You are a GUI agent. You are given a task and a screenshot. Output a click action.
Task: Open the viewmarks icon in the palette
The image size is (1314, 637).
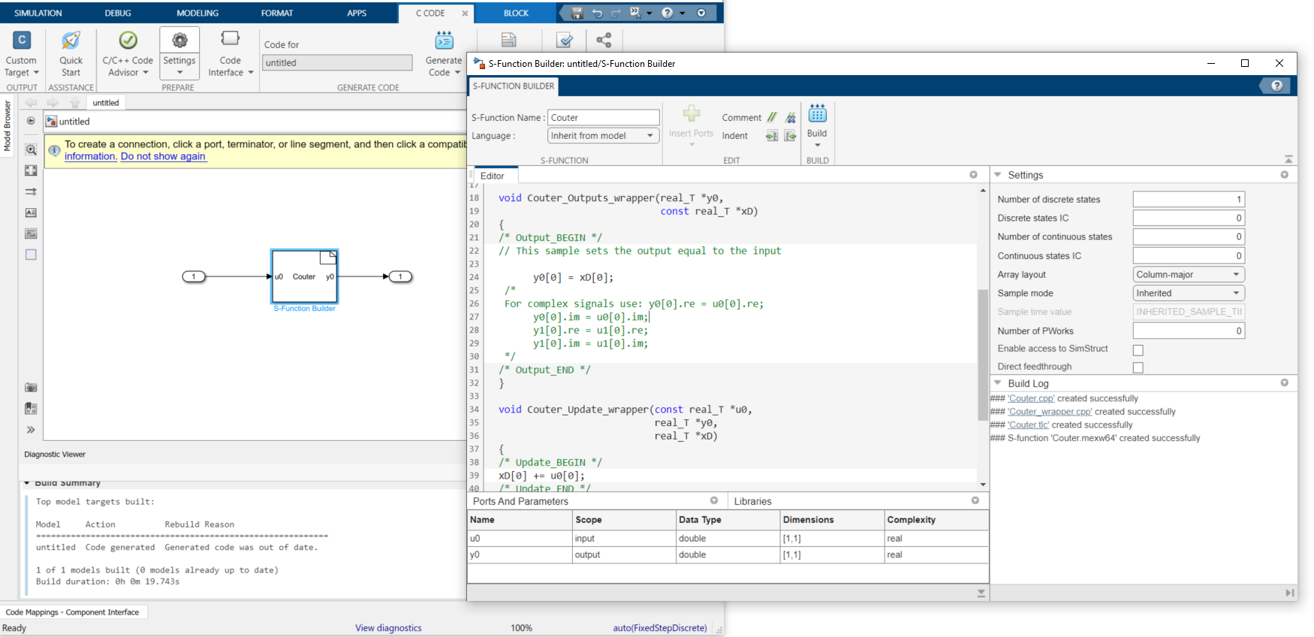pos(31,409)
